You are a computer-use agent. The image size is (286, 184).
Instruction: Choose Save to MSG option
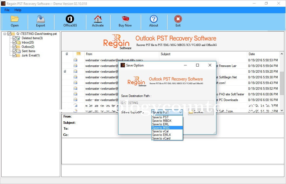click(x=167, y=128)
